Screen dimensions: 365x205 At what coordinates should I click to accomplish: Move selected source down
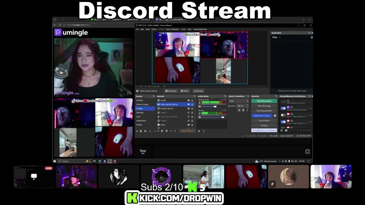tap(175, 131)
